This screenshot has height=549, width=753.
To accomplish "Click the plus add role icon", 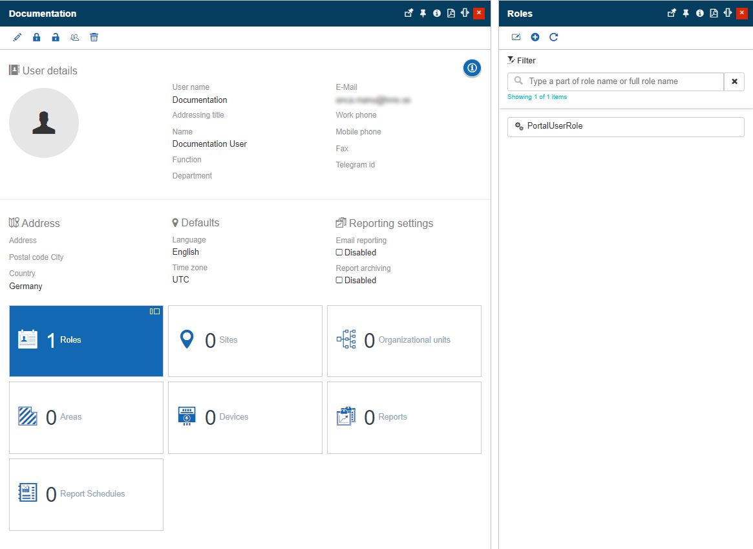I will pyautogui.click(x=535, y=38).
